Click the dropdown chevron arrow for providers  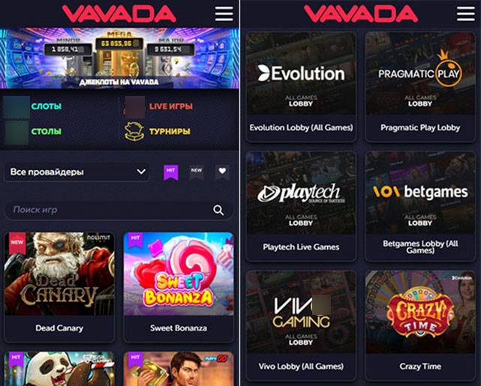(141, 172)
